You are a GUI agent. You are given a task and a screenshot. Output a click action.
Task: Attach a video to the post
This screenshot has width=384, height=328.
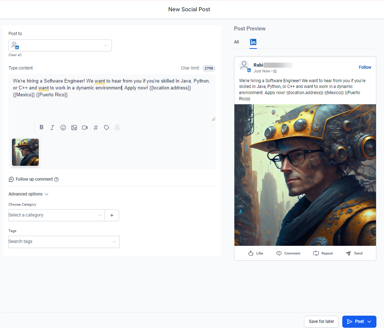click(x=85, y=127)
